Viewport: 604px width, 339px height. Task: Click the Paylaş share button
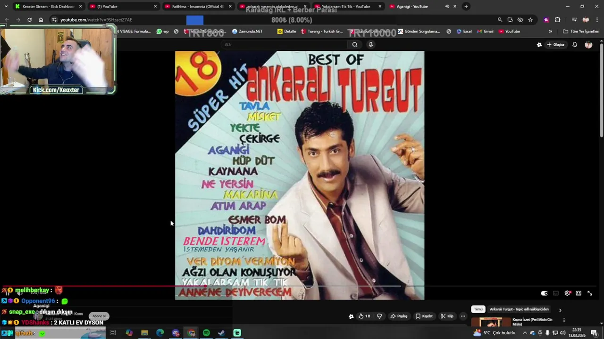pos(399,316)
